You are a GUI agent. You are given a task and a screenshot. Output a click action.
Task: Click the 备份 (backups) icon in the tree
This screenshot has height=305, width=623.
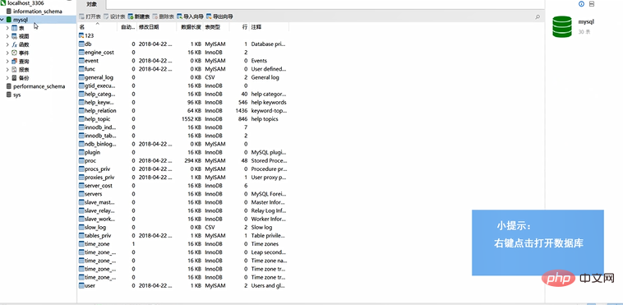tap(15, 78)
